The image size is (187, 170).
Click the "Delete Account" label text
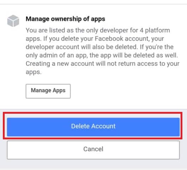pyautogui.click(x=93, y=126)
